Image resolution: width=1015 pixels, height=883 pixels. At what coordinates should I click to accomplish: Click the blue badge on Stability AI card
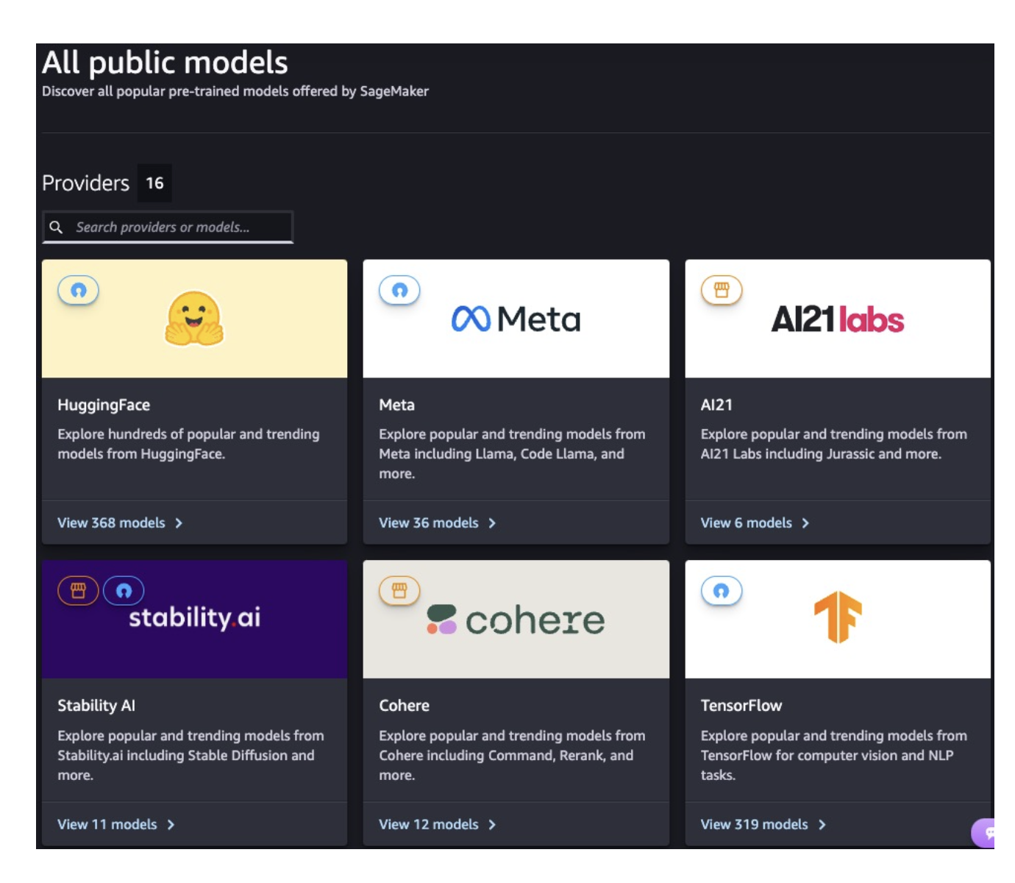pyautogui.click(x=124, y=591)
